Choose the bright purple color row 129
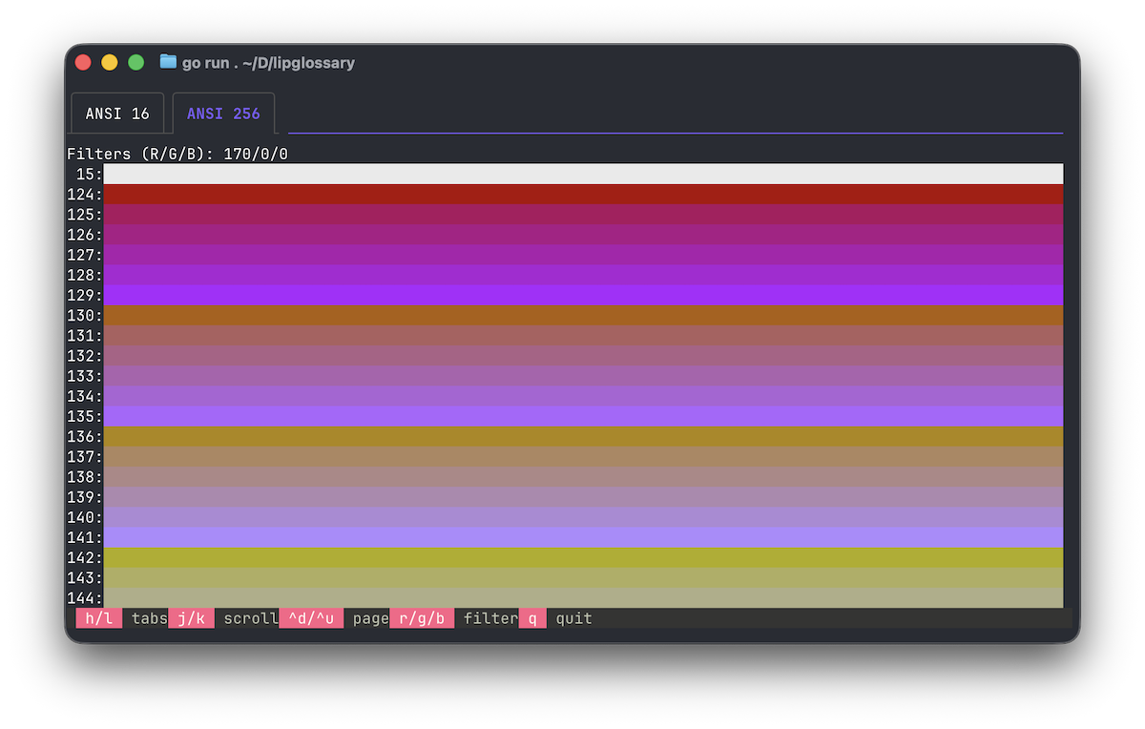The width and height of the screenshot is (1145, 729). click(582, 295)
